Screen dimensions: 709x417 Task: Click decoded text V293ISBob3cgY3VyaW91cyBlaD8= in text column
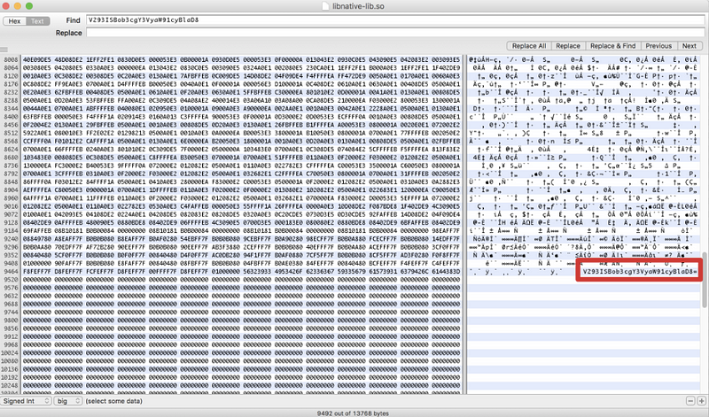(640, 271)
